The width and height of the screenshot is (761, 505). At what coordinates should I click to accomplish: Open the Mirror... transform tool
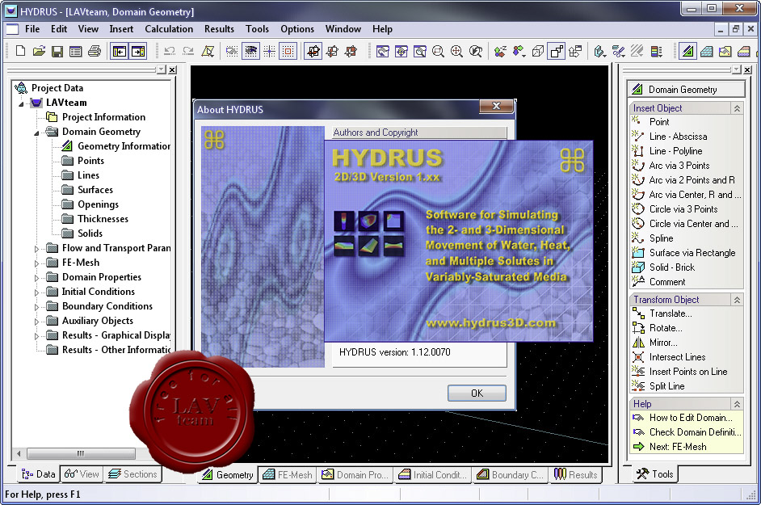tap(663, 343)
